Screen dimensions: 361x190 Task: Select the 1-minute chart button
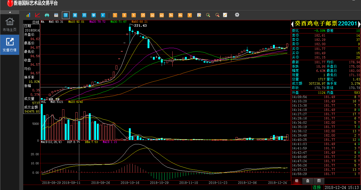(x=115, y=15)
